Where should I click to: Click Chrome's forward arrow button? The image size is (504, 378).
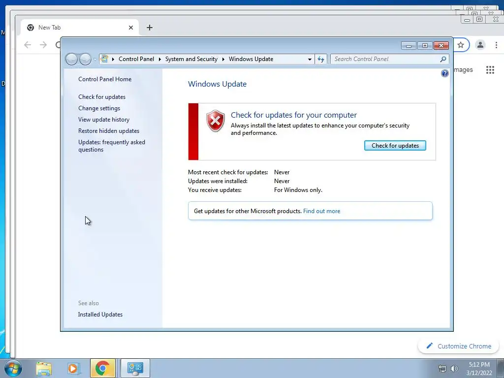tap(43, 45)
